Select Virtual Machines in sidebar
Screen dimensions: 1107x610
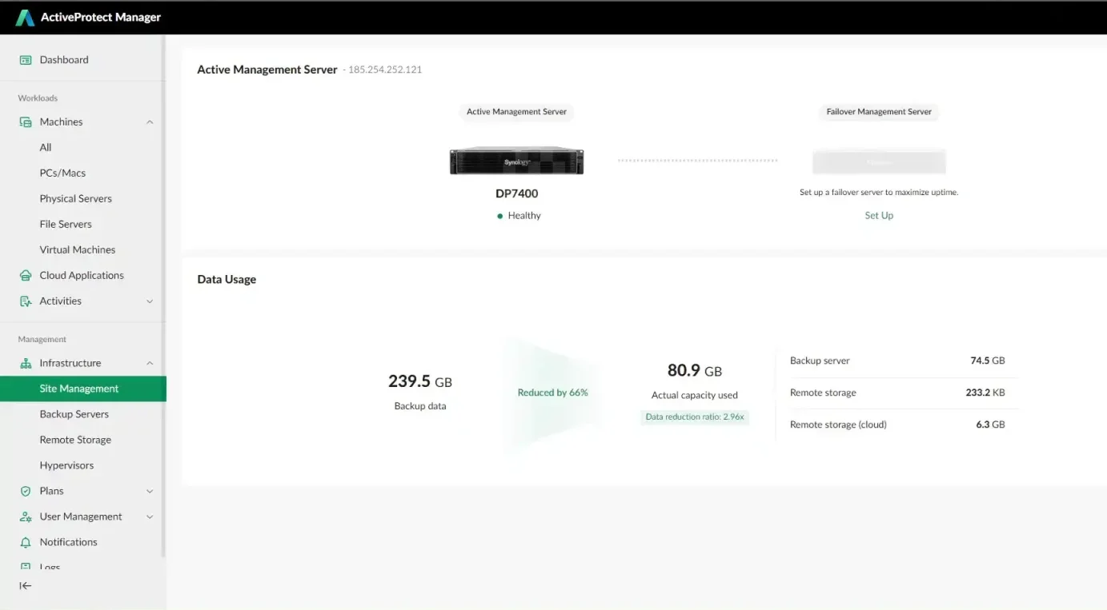78,249
